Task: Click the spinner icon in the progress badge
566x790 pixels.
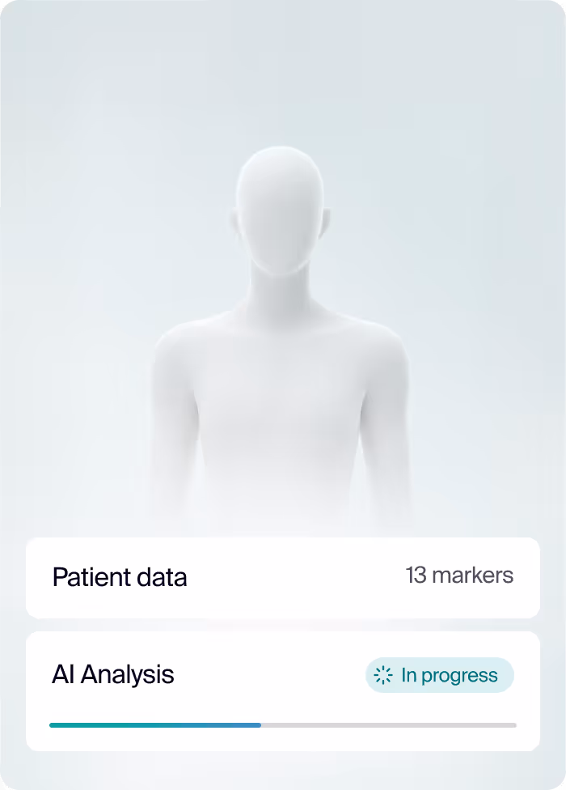Action: 383,675
